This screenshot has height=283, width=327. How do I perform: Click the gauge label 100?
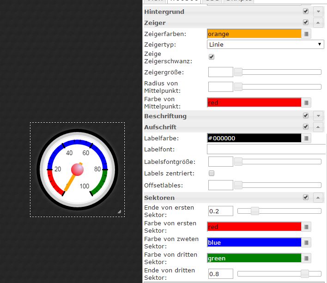(85, 186)
